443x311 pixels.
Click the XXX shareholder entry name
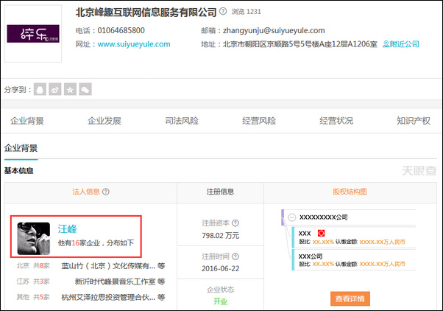305,234
